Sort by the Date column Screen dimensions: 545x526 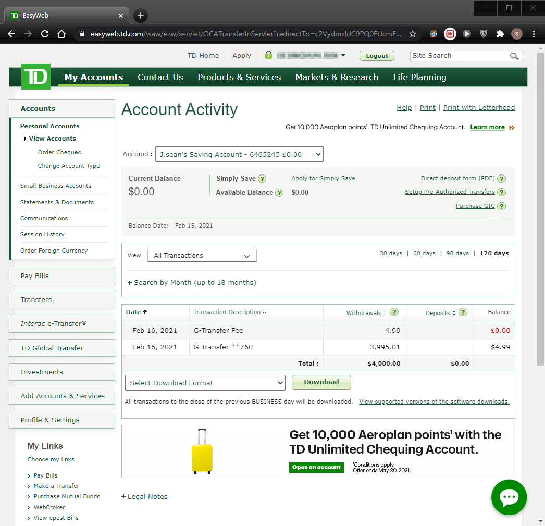click(x=137, y=312)
